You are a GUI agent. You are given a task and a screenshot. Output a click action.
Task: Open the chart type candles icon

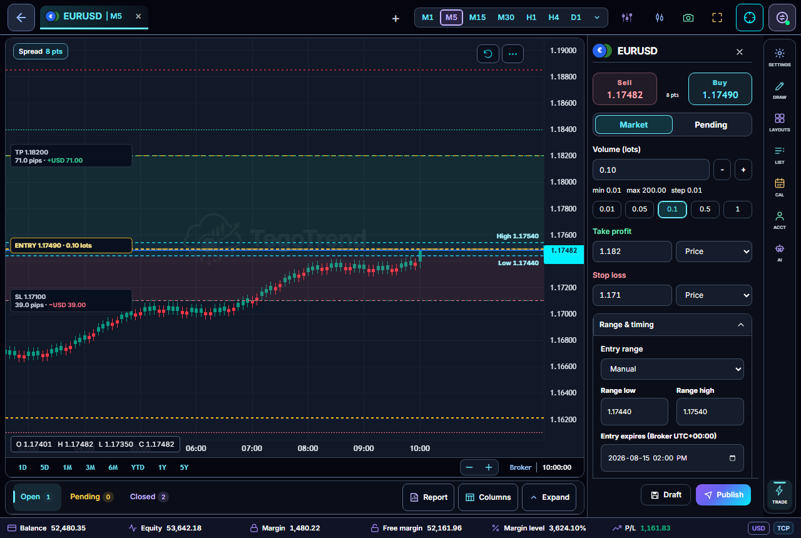click(659, 18)
